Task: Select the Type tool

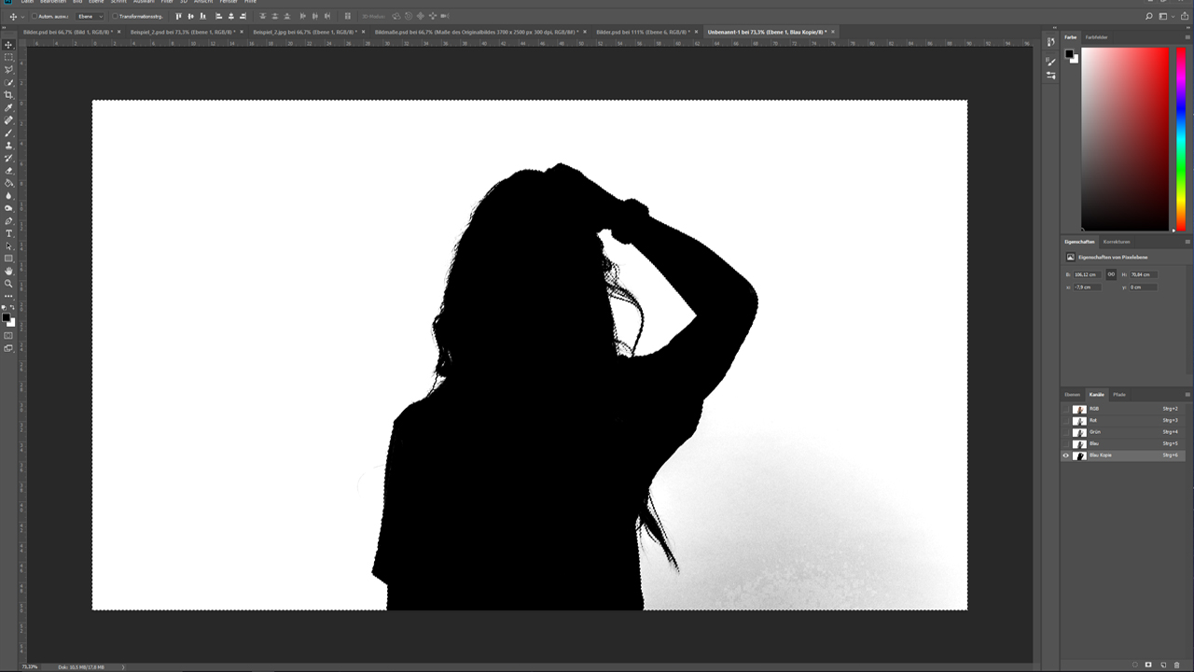Action: coord(9,233)
